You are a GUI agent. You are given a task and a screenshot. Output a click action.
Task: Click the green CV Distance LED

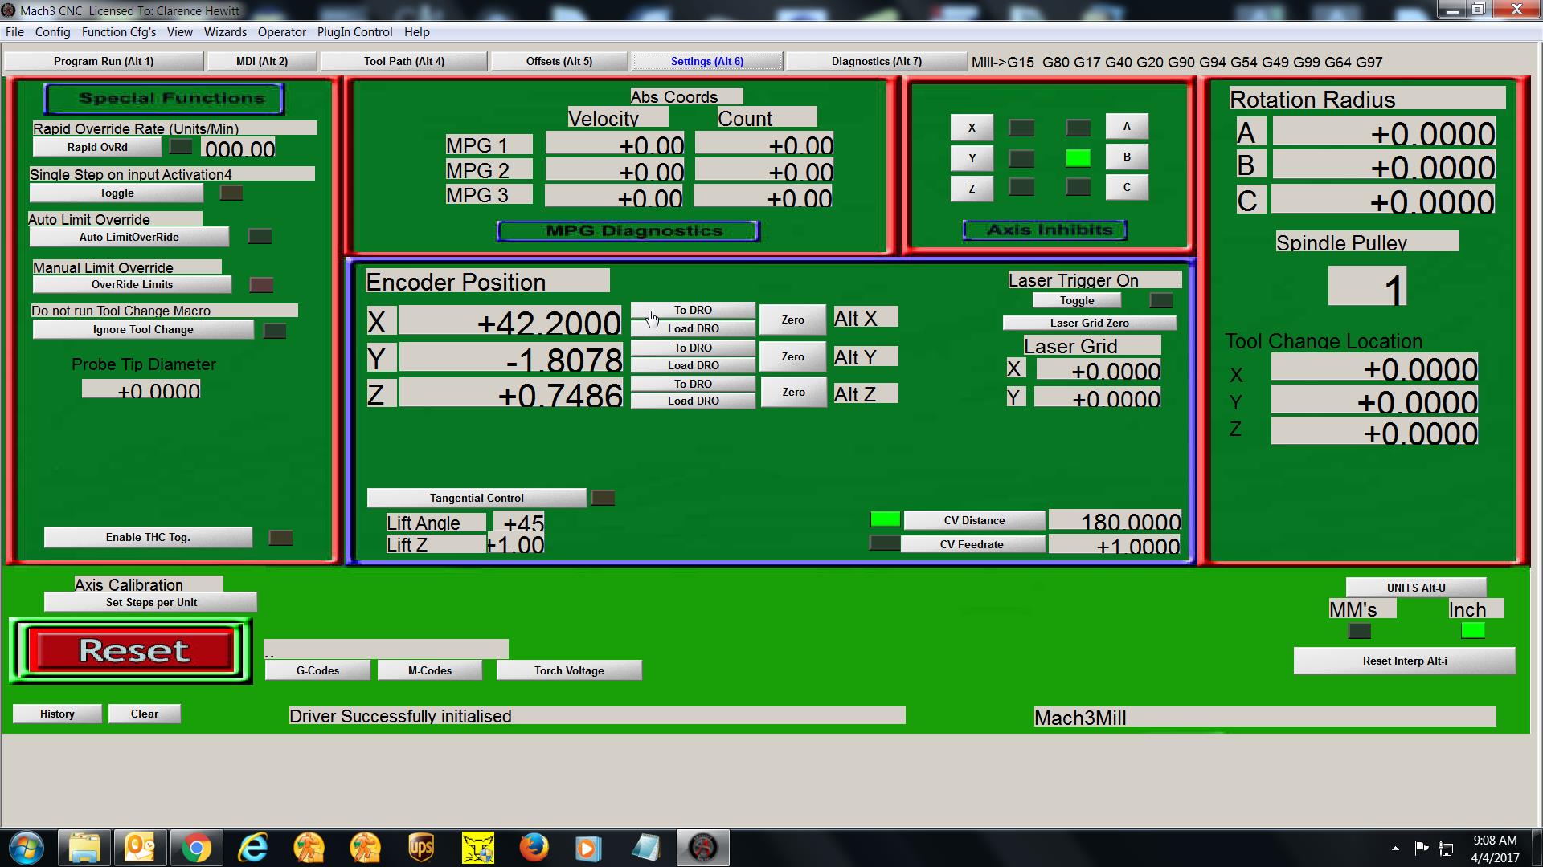885,520
